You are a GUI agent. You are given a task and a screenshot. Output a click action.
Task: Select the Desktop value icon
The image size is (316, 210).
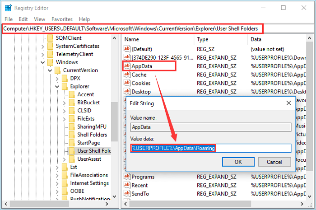(127, 92)
